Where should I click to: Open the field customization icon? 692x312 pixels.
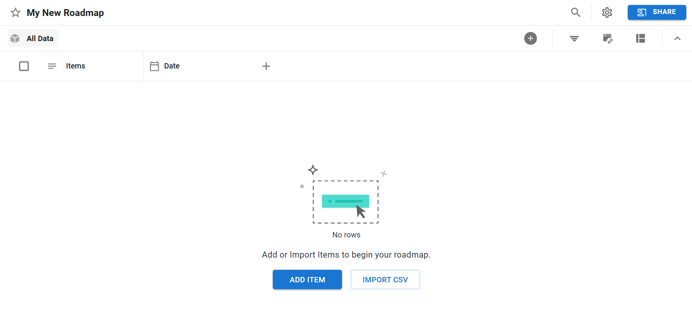tap(608, 38)
